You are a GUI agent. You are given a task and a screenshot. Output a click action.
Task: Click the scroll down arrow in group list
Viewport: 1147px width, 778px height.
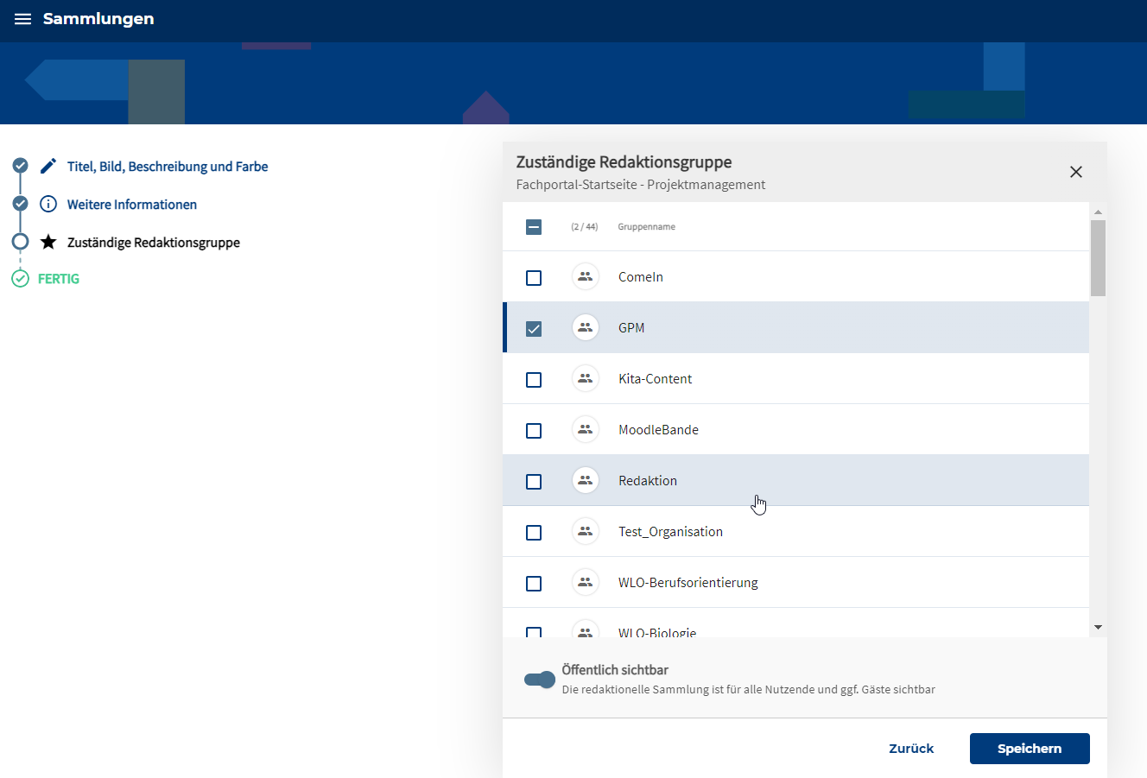click(x=1098, y=628)
